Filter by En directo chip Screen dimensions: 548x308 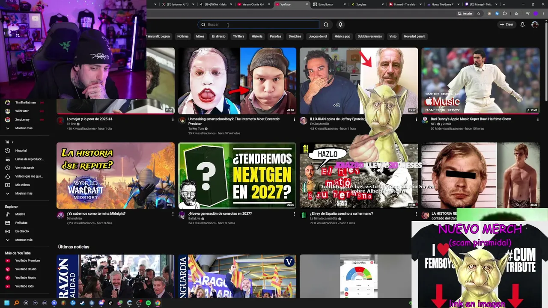[218, 36]
